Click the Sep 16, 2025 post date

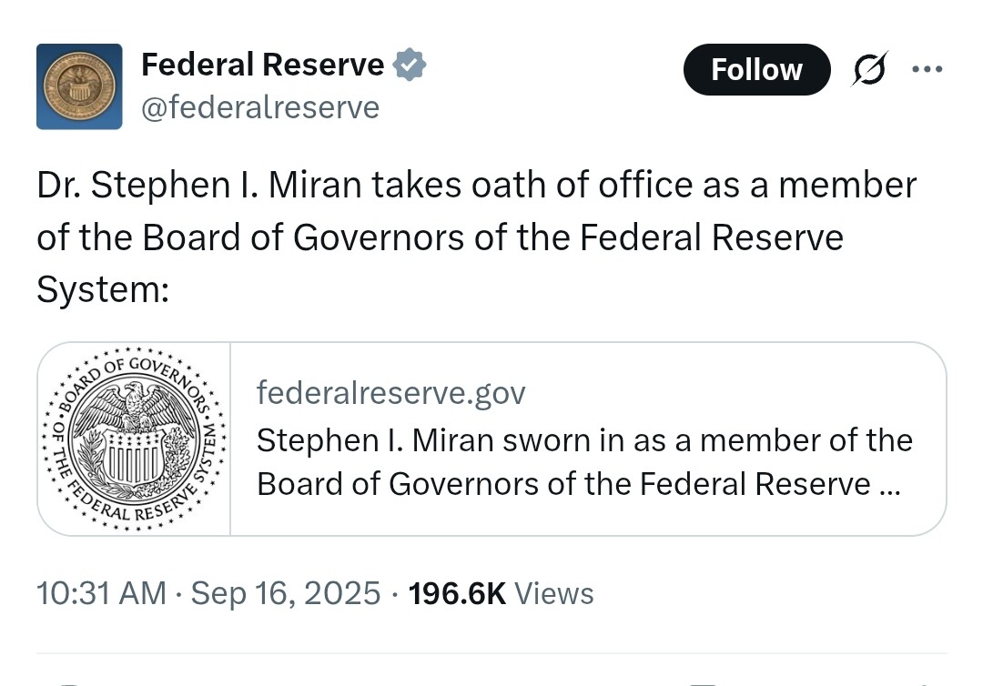(286, 593)
